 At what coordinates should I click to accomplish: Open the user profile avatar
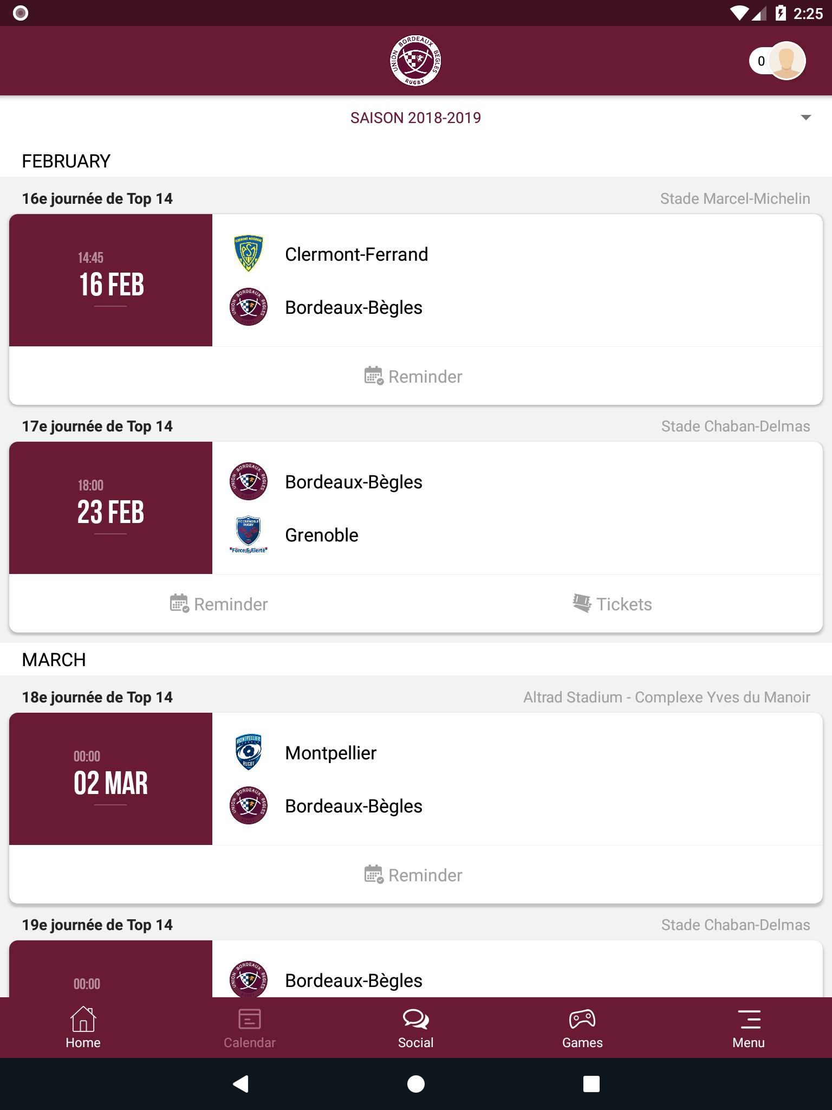coord(787,61)
